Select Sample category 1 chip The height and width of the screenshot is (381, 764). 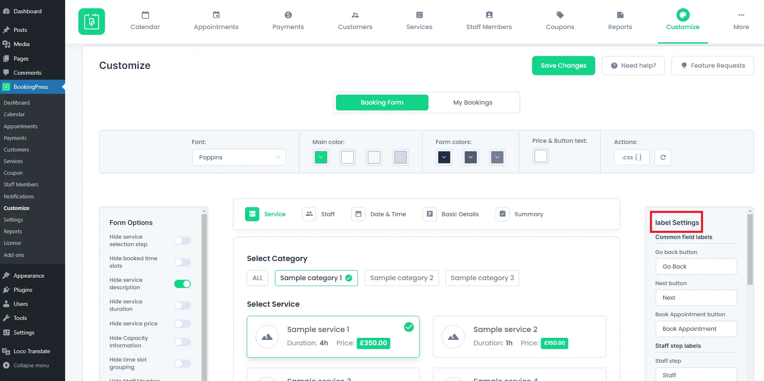click(x=316, y=278)
